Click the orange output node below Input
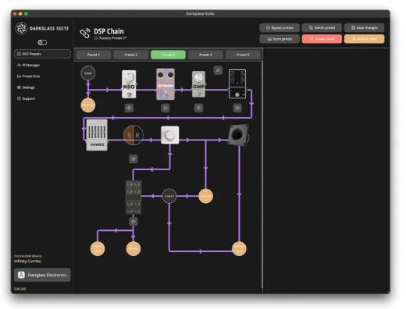The image size is (406, 309). (x=88, y=105)
